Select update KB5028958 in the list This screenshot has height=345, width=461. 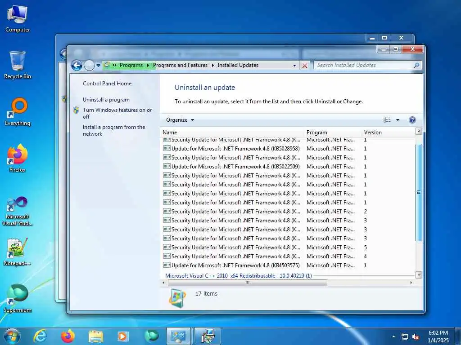point(288,148)
